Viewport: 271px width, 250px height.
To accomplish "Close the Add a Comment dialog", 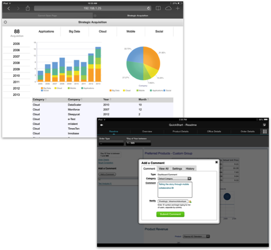I will pyautogui.click(x=216, y=162).
